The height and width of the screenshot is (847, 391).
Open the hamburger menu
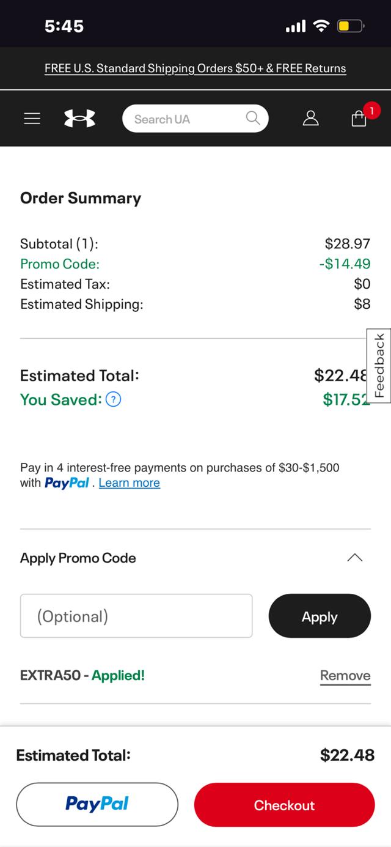32,119
